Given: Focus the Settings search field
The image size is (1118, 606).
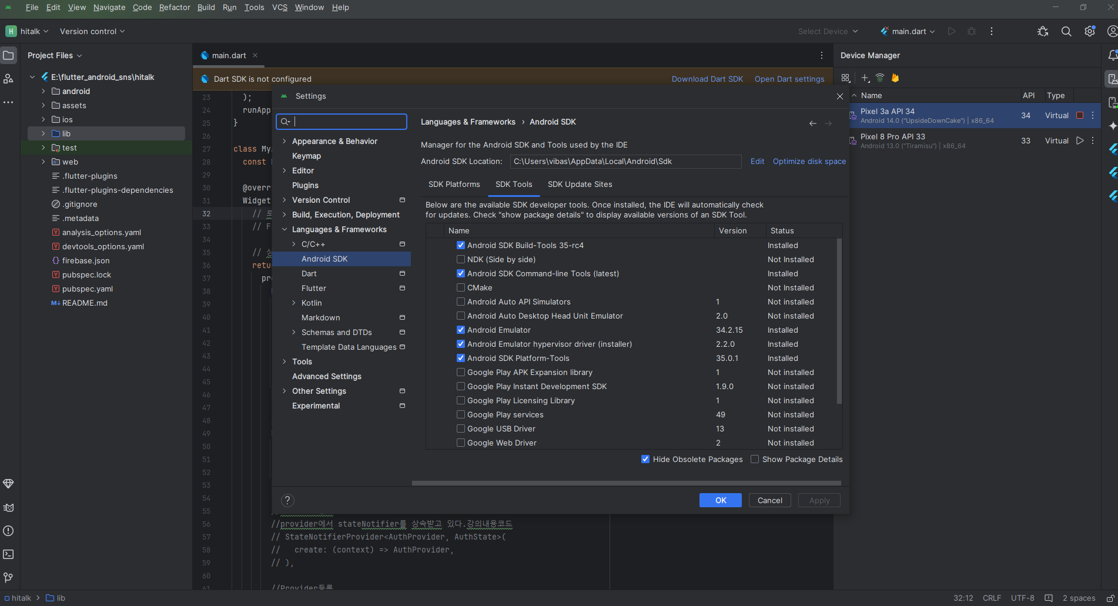Looking at the screenshot, I should click(x=342, y=122).
